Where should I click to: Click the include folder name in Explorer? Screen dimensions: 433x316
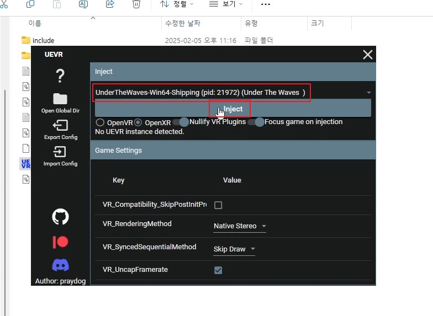pyautogui.click(x=43, y=41)
